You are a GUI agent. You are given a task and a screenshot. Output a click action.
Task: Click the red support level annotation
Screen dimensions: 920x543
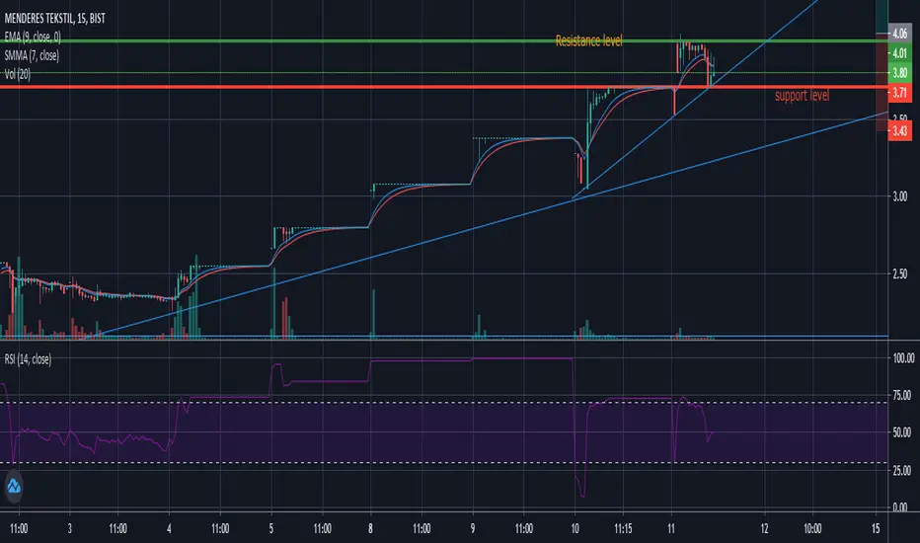[803, 96]
